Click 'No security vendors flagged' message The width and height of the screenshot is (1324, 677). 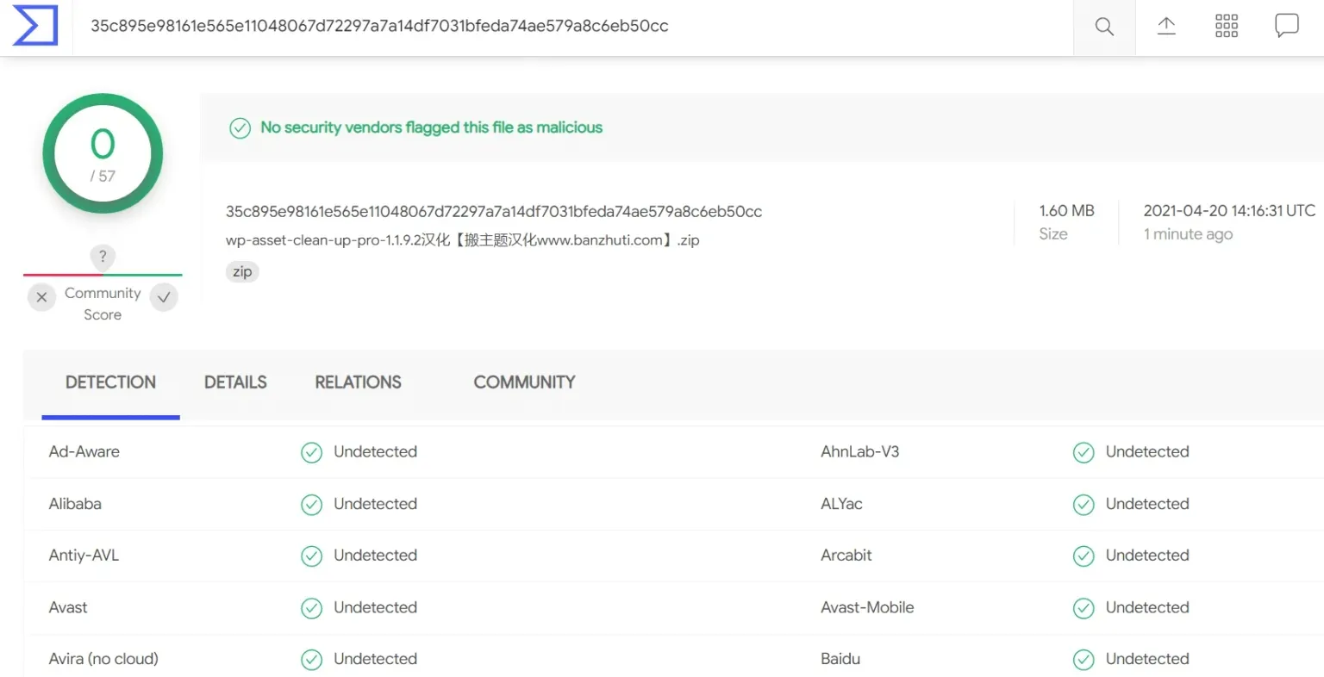431,127
